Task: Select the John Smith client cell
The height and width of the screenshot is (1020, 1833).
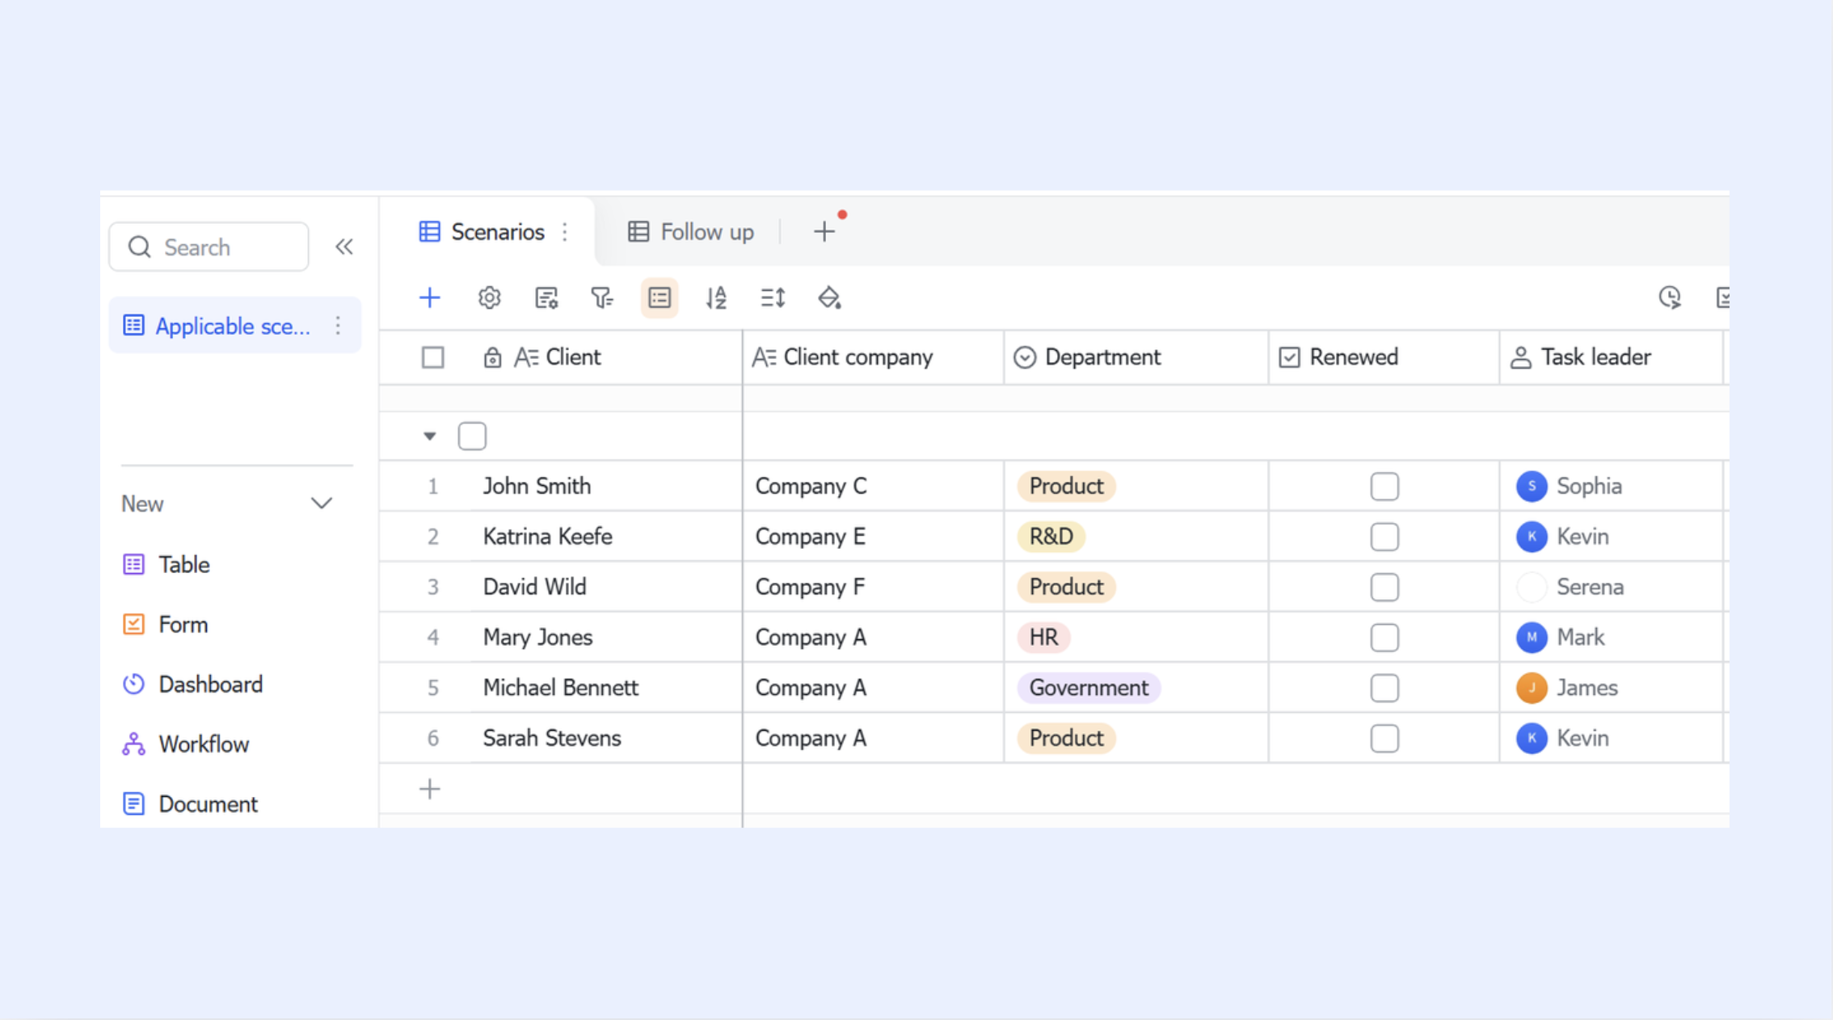Action: point(606,486)
